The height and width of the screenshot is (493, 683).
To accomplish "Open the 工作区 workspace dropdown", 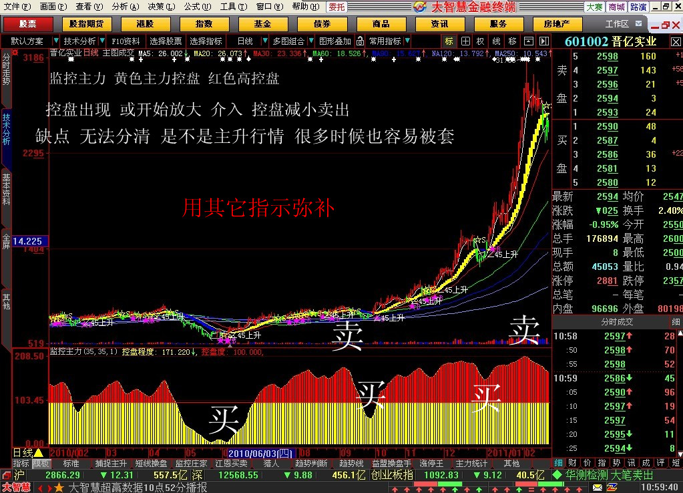I will pos(638,24).
